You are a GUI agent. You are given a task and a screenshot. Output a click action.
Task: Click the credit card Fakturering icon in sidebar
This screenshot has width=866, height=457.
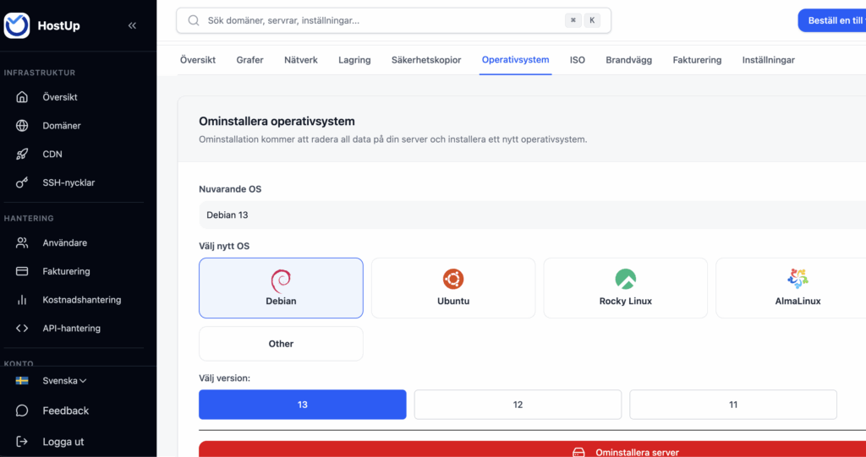tap(23, 272)
